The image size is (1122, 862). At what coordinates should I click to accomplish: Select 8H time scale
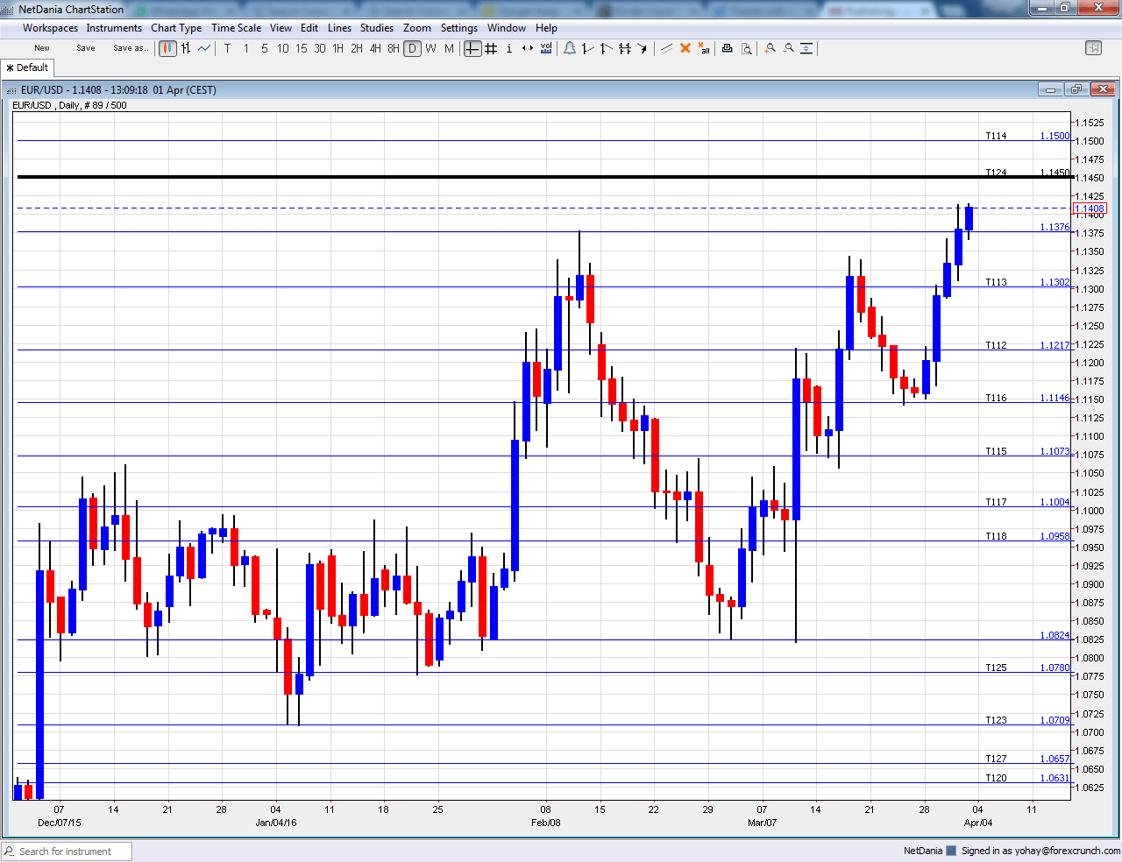coord(394,48)
